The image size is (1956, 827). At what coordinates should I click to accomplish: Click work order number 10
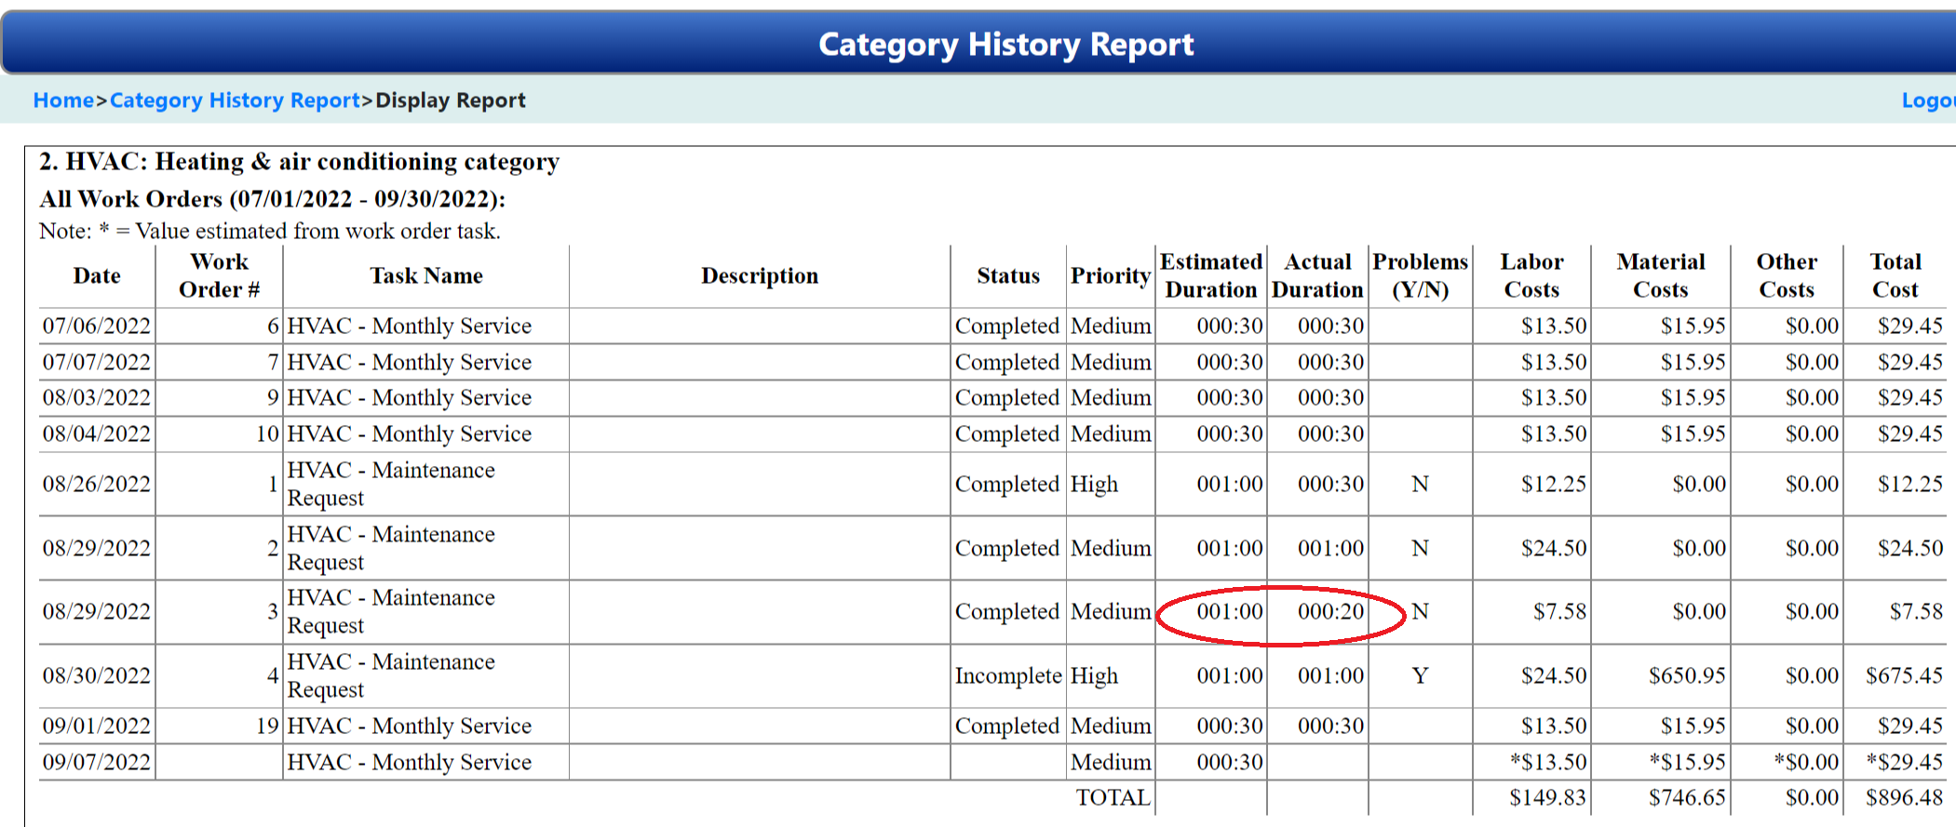click(267, 434)
